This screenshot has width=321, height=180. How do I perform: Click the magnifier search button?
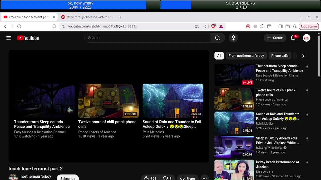(217, 38)
